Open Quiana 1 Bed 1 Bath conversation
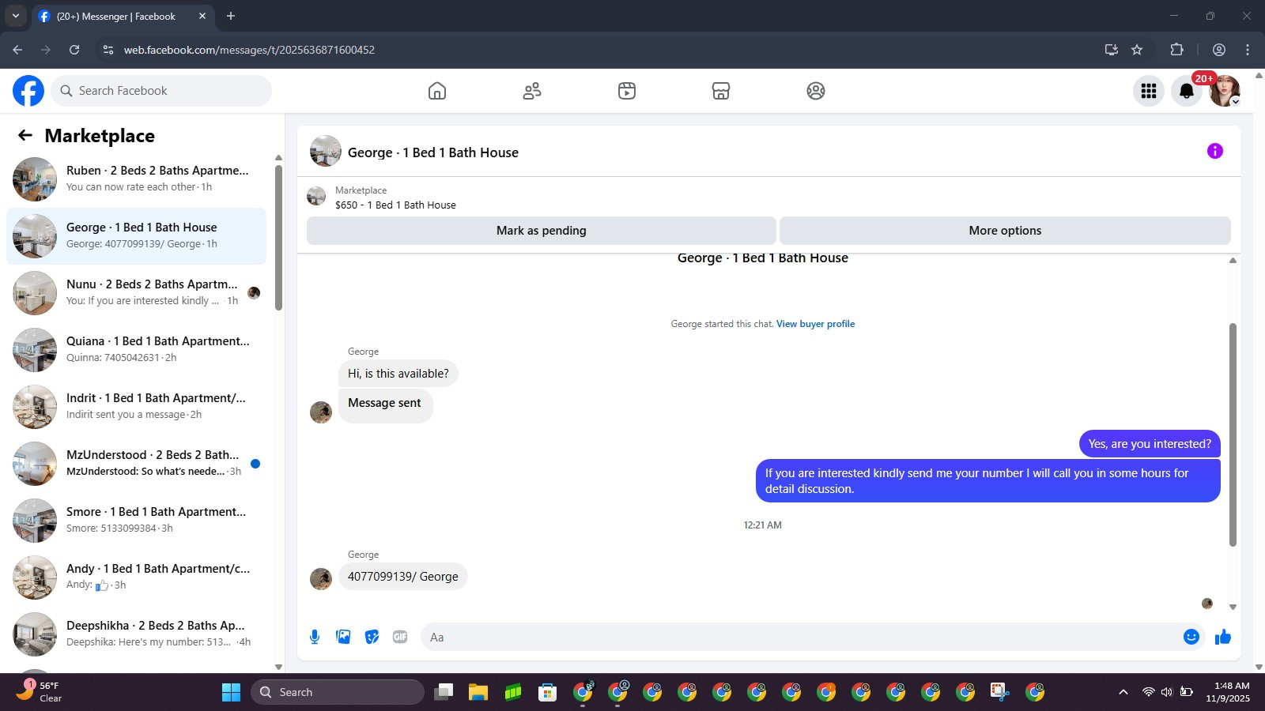1265x711 pixels. coord(136,350)
